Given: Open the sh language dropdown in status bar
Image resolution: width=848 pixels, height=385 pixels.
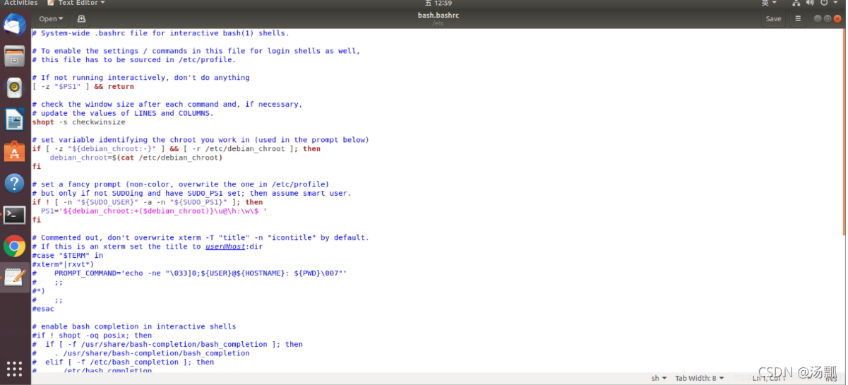Looking at the screenshot, I should (659, 378).
